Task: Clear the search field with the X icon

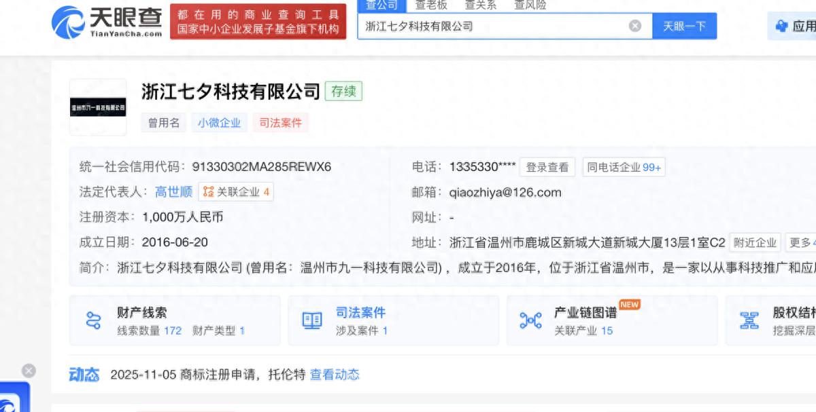Action: click(634, 26)
